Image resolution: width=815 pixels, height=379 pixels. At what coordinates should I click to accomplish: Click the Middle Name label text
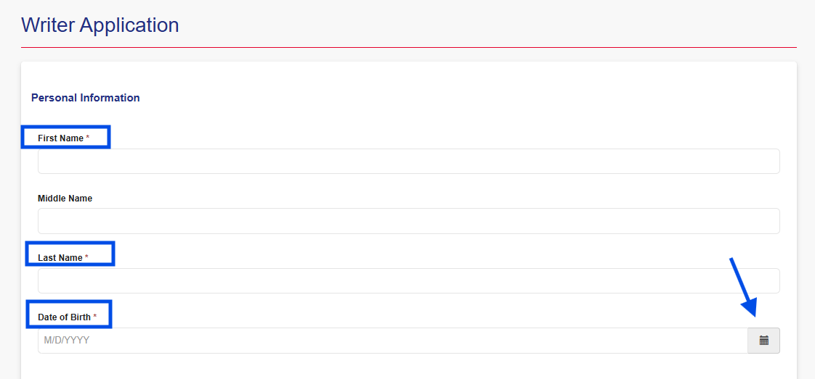pyautogui.click(x=65, y=199)
